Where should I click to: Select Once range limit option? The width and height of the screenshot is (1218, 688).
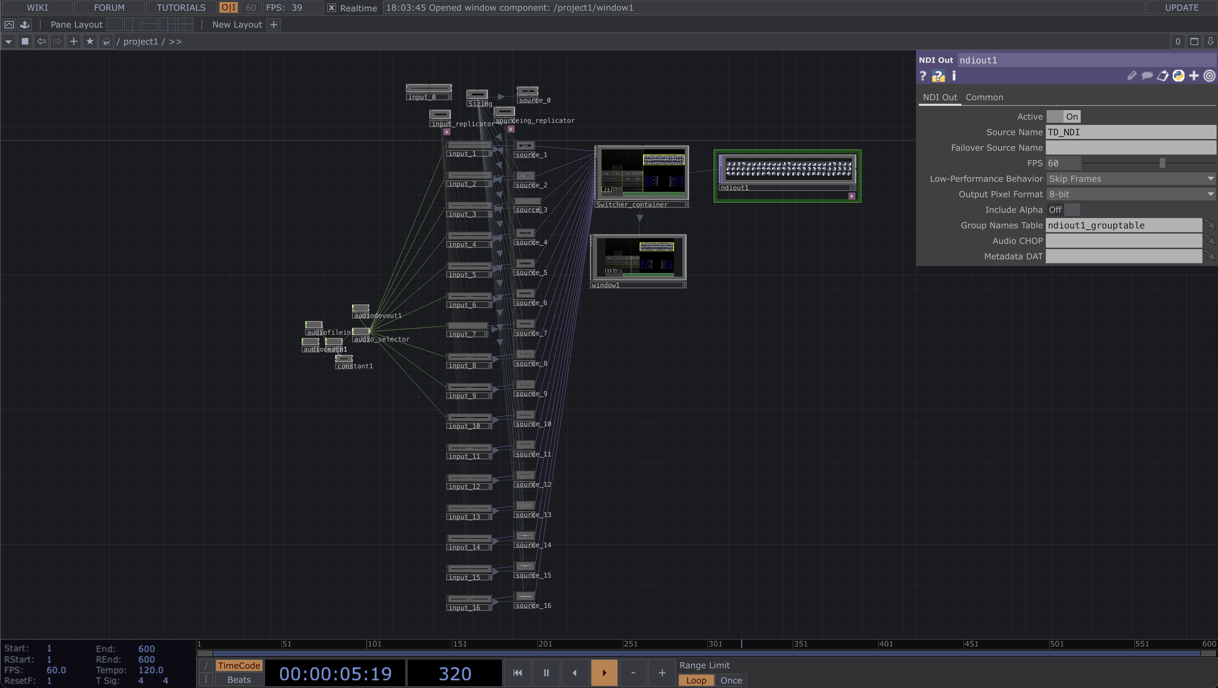tap(730, 680)
